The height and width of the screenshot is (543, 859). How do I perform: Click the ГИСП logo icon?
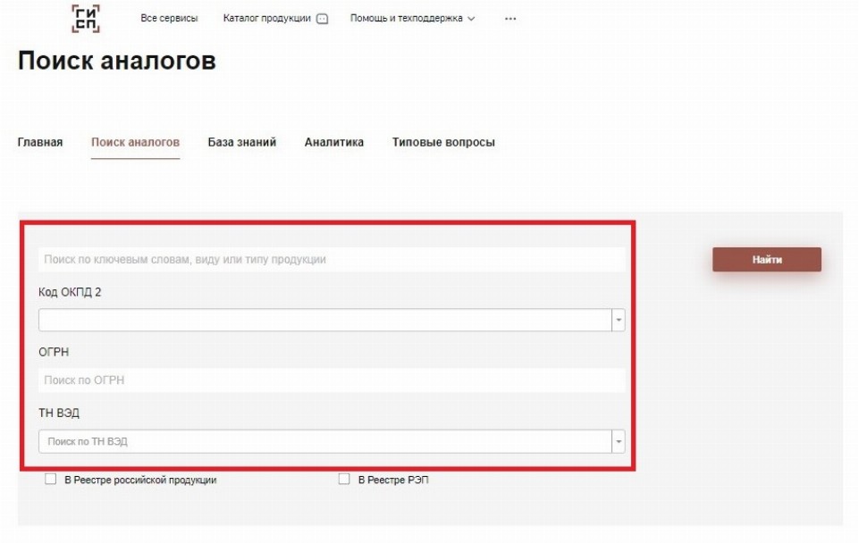pyautogui.click(x=86, y=18)
